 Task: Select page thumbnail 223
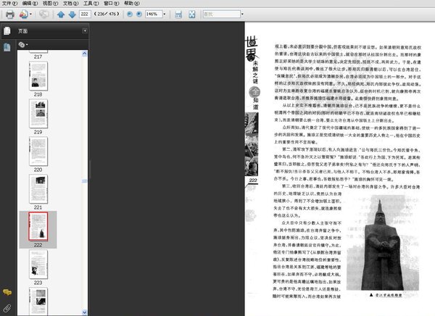pyautogui.click(x=38, y=265)
